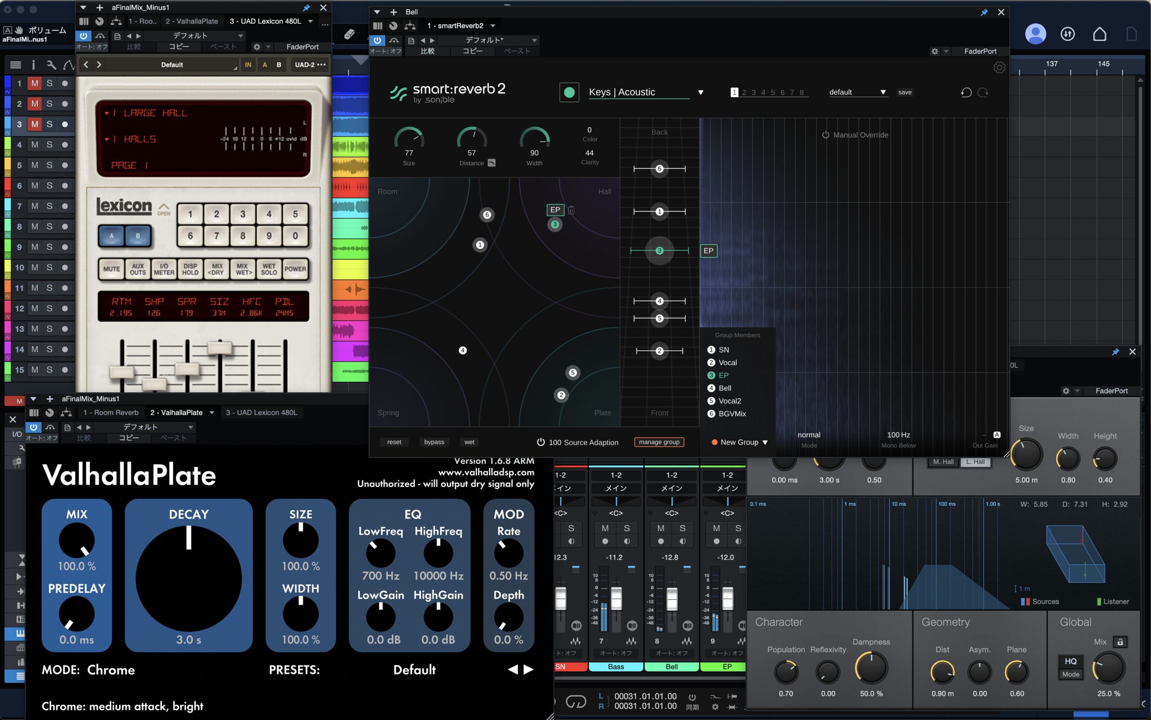Open default preset dropdown in smart:reverb 2

(883, 93)
